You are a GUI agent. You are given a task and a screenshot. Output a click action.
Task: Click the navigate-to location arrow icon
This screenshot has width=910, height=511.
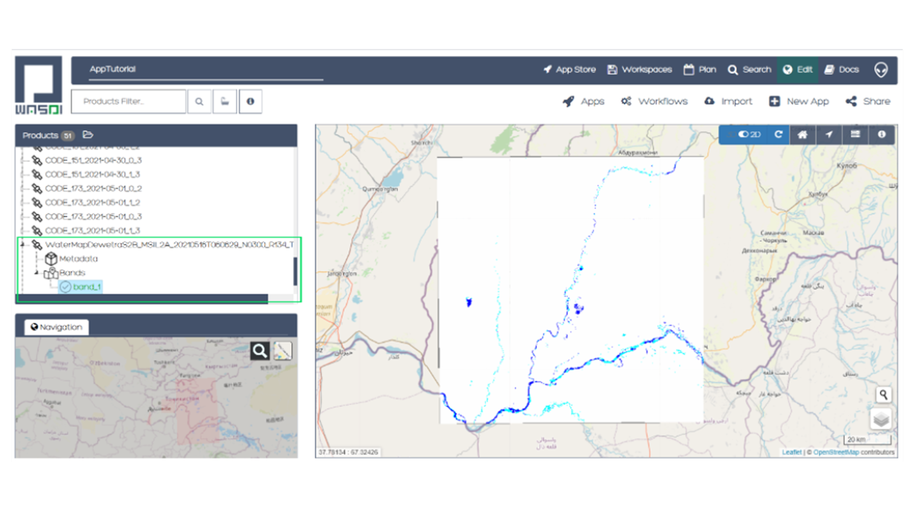tap(828, 135)
